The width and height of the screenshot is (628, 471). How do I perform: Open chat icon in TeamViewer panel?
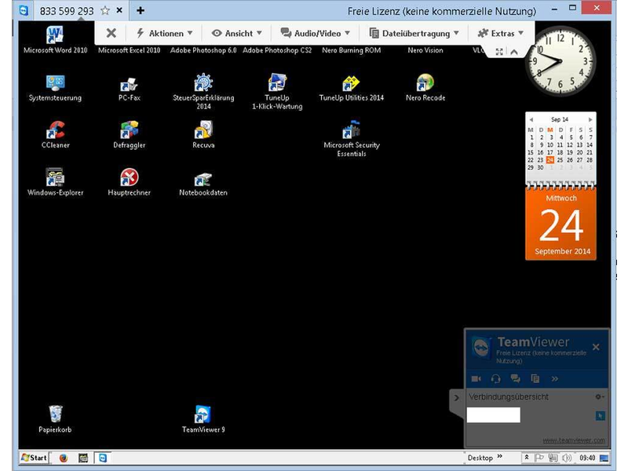516,378
